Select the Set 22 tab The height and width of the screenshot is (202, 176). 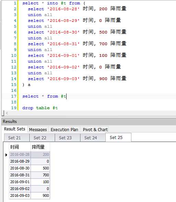click(x=42, y=138)
